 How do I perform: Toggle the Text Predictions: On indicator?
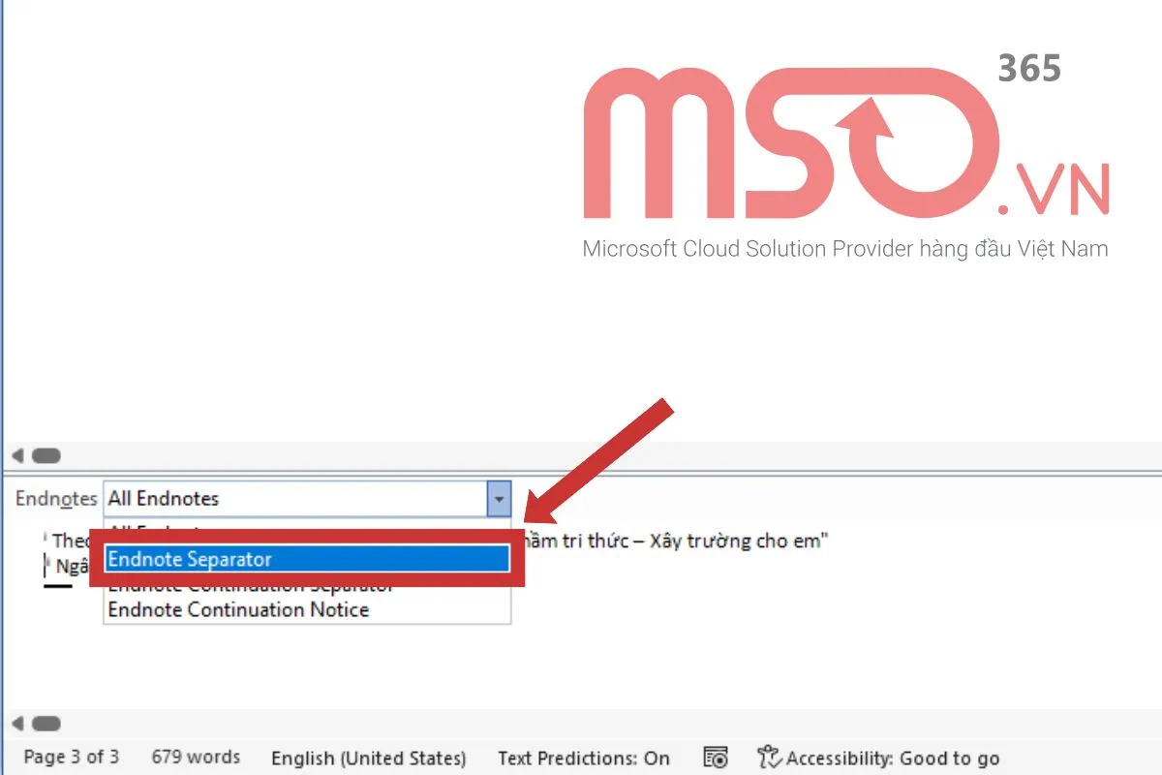coord(583,758)
